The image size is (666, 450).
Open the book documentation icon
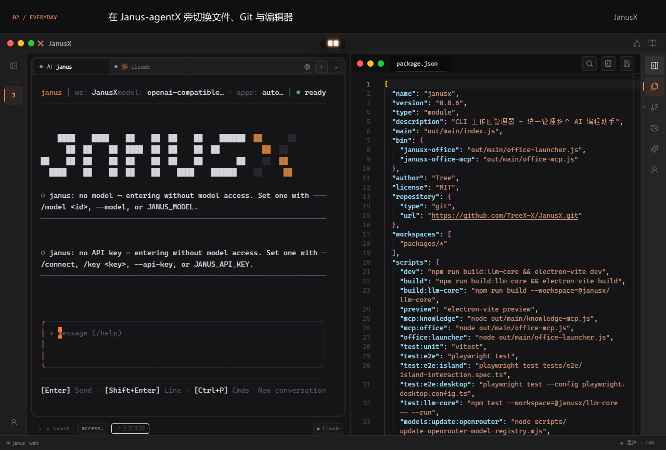tap(652, 43)
